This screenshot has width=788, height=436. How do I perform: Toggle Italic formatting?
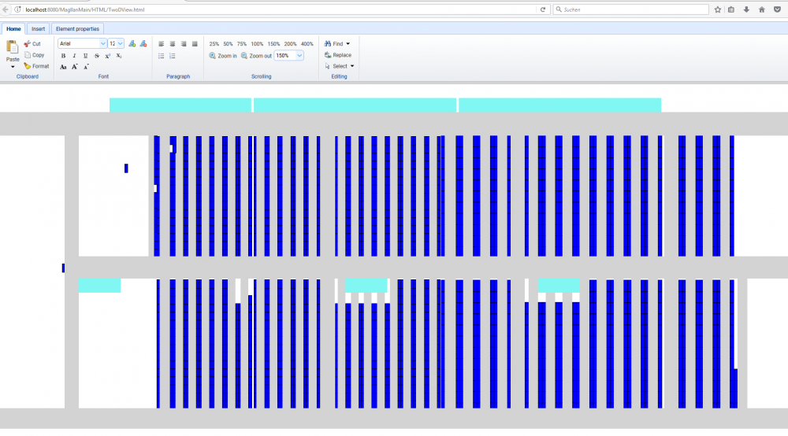(x=74, y=56)
